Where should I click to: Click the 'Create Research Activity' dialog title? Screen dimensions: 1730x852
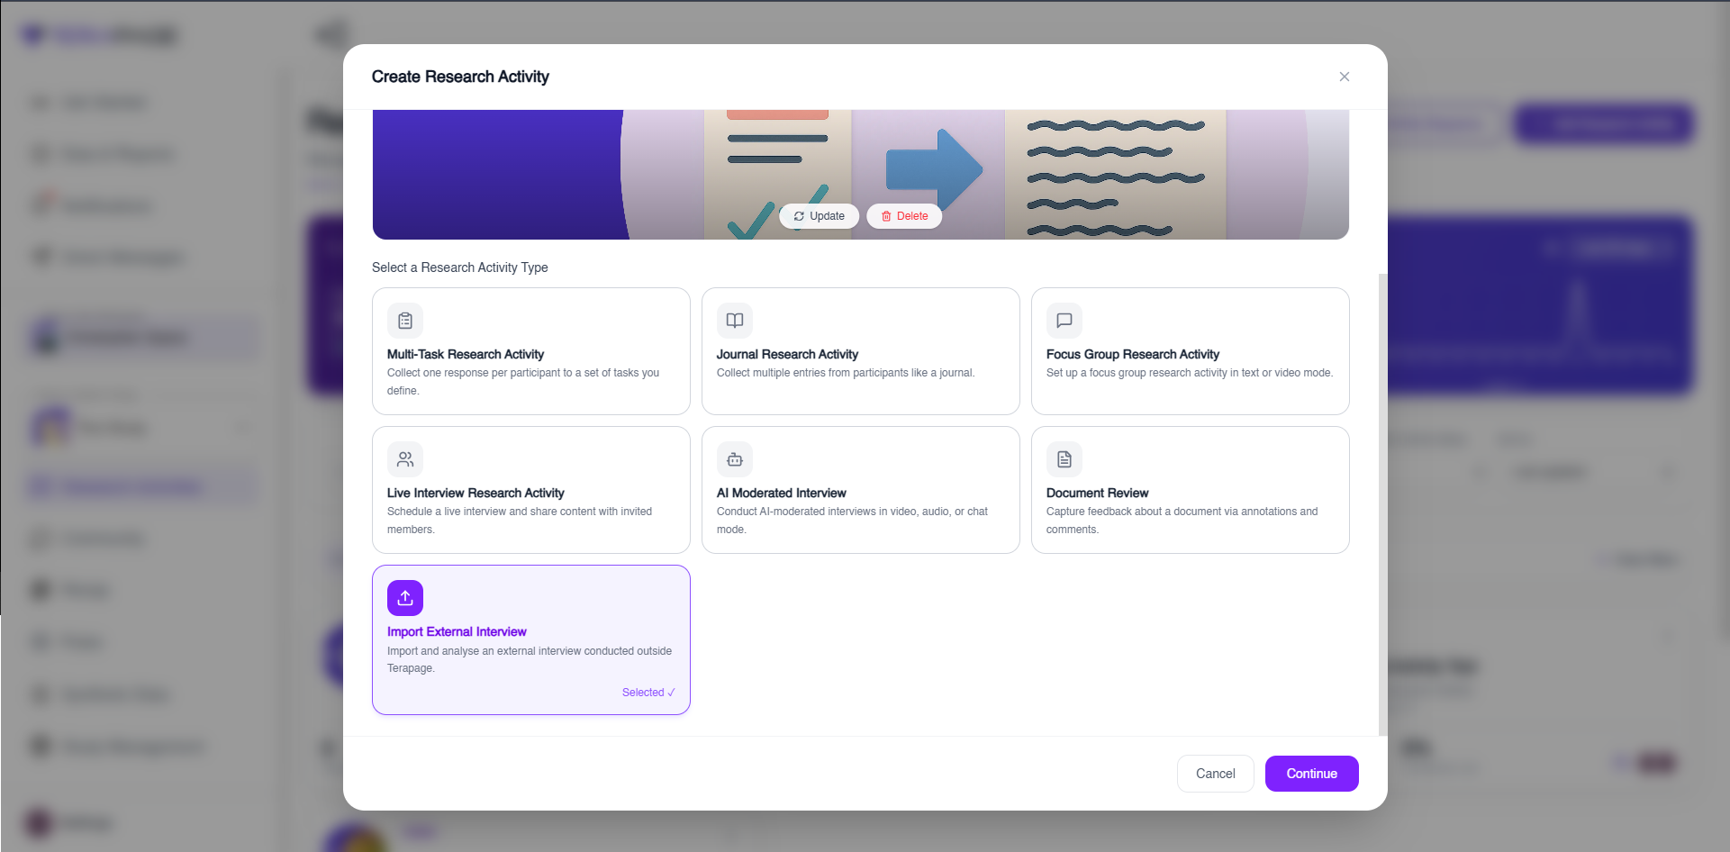460,77
